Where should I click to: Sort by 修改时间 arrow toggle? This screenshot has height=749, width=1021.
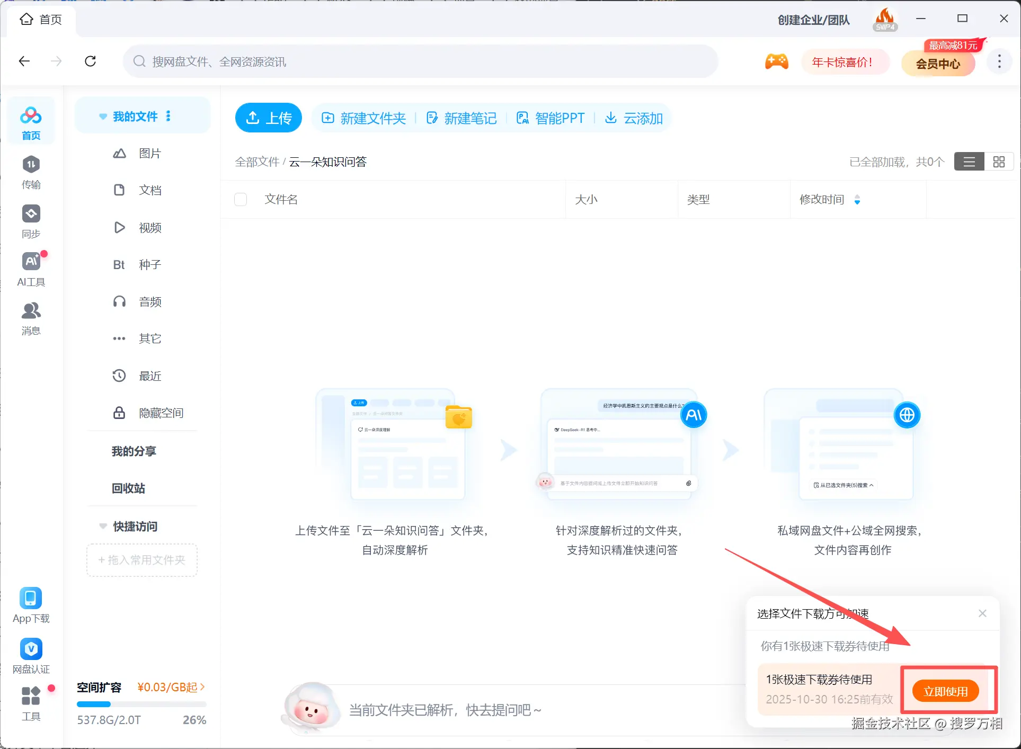tap(857, 200)
